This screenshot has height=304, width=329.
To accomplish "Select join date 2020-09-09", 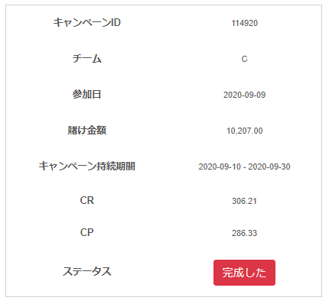I will point(244,95).
